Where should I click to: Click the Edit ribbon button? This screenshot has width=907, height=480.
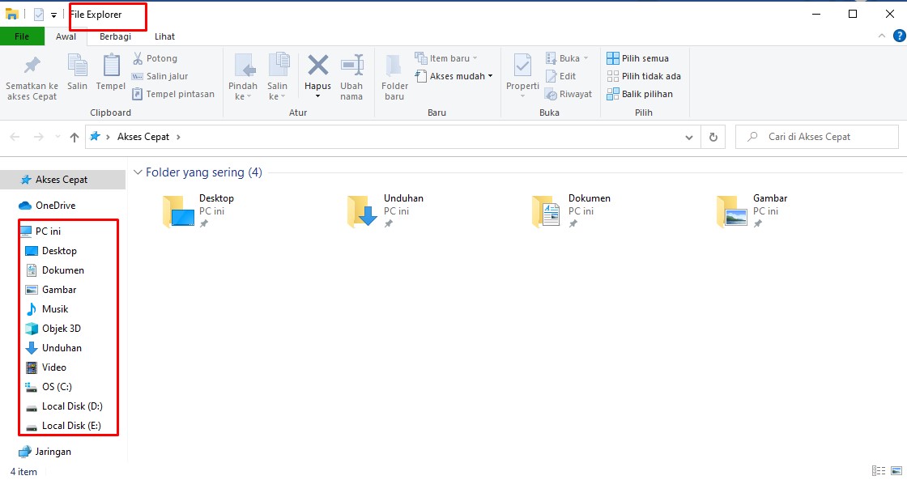pos(560,76)
